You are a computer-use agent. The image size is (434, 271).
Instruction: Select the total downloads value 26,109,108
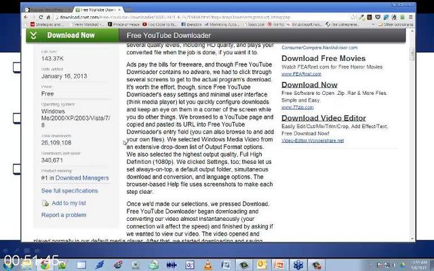[x=56, y=143]
